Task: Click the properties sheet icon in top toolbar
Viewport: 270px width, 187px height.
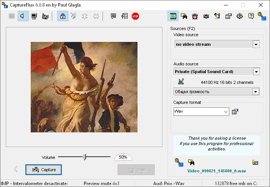Action: pyautogui.click(x=229, y=16)
